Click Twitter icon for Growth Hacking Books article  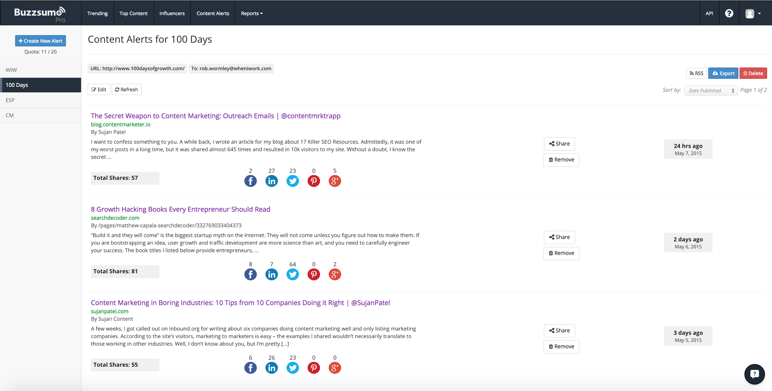pyautogui.click(x=293, y=274)
